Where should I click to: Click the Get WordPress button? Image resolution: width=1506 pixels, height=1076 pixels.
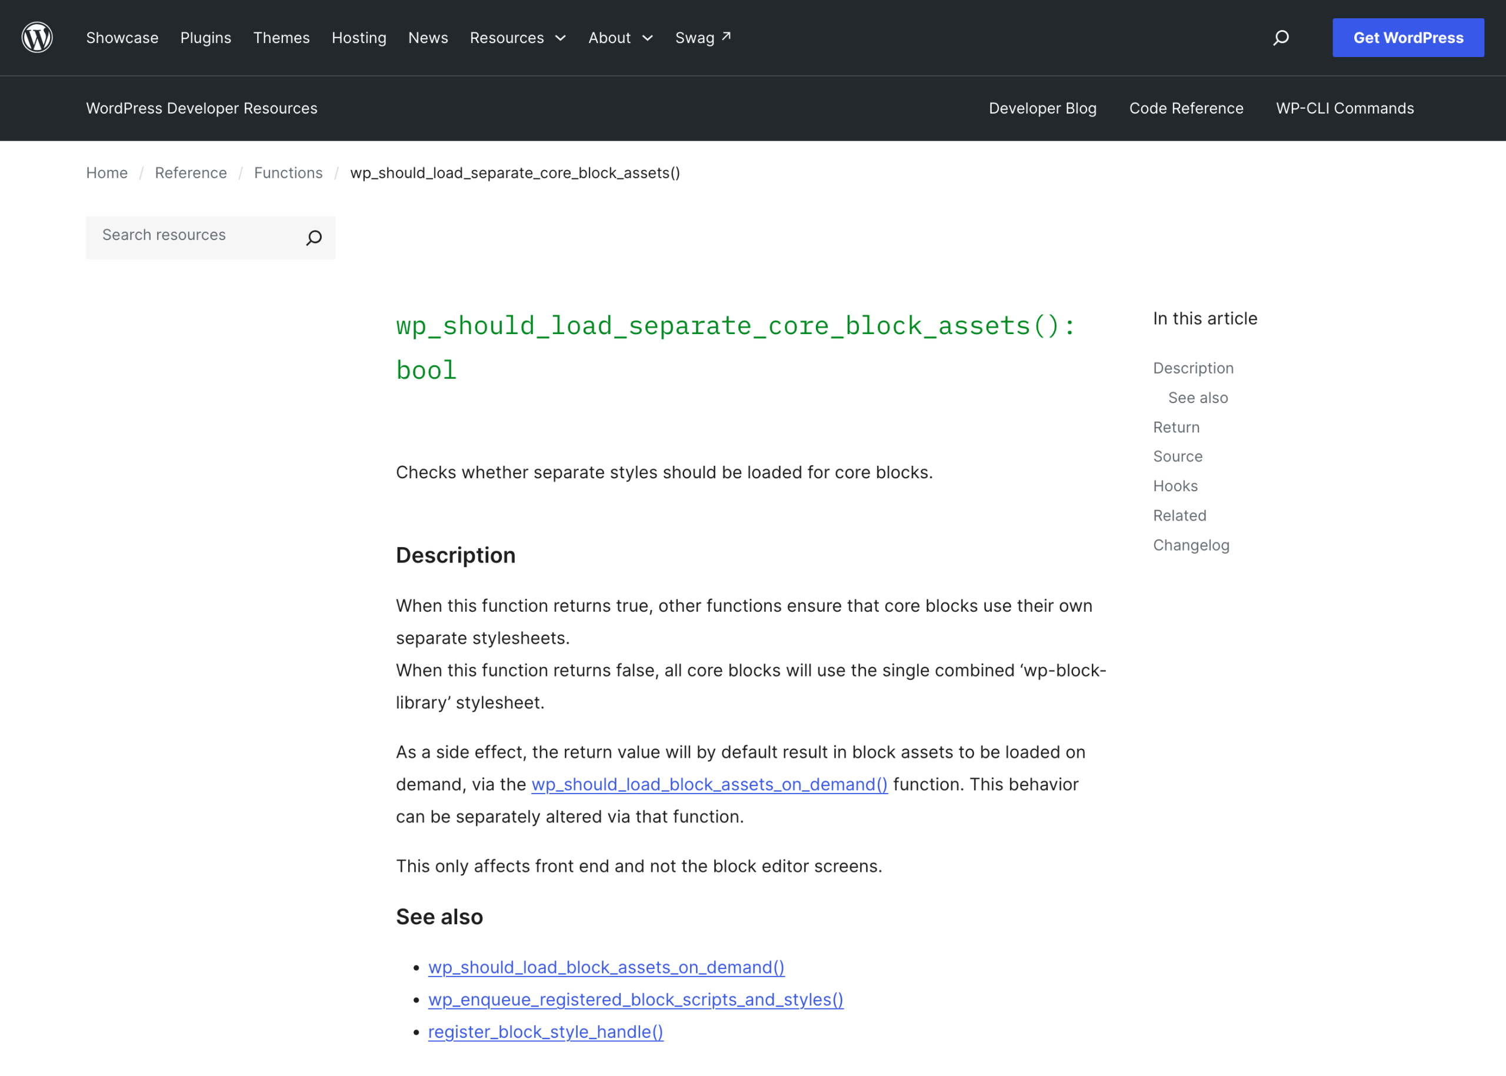pyautogui.click(x=1408, y=38)
